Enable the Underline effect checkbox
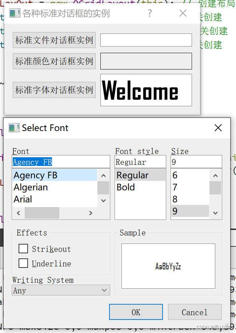The height and width of the screenshot is (333, 236). tap(23, 263)
